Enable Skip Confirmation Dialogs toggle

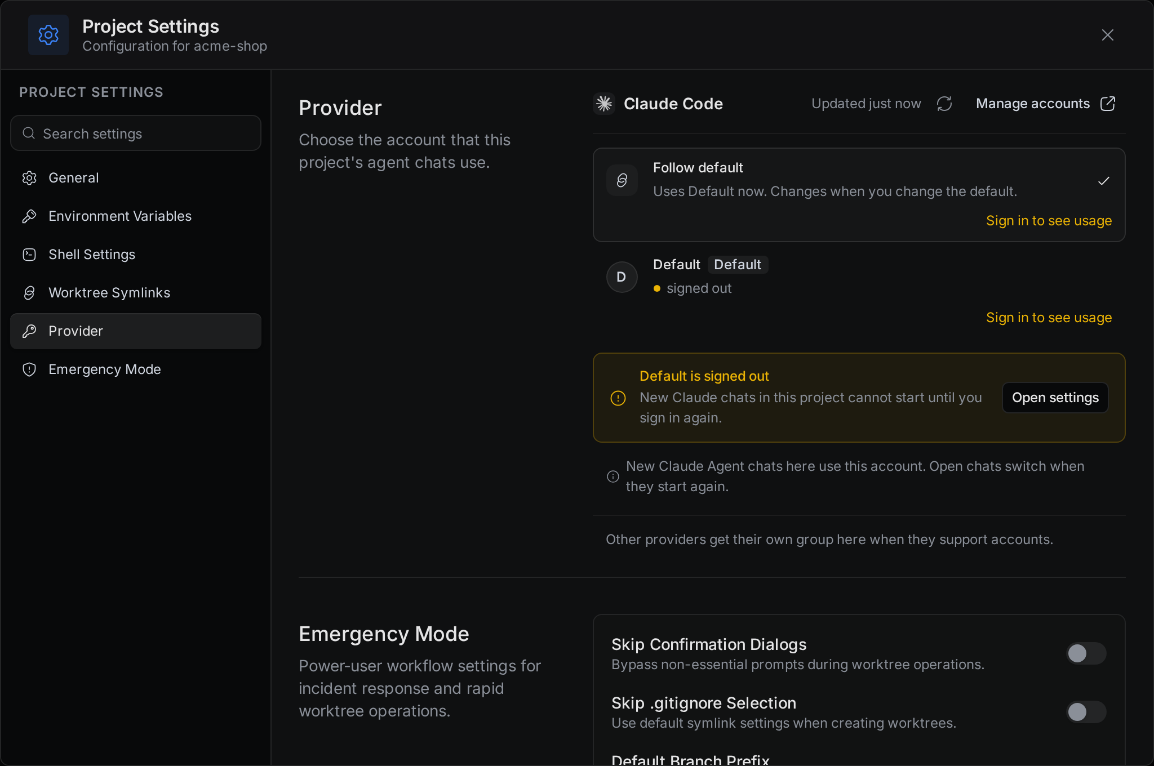[x=1086, y=653]
